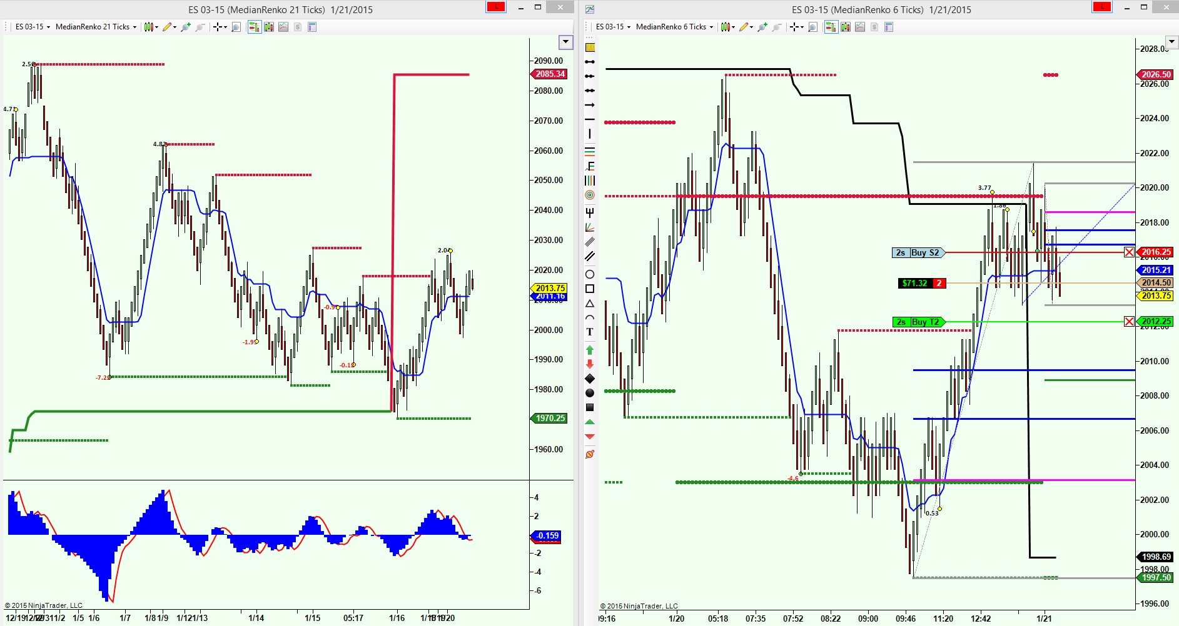
Task: Toggle Chart Trader button in left chart toolbar
Action: coord(254,27)
